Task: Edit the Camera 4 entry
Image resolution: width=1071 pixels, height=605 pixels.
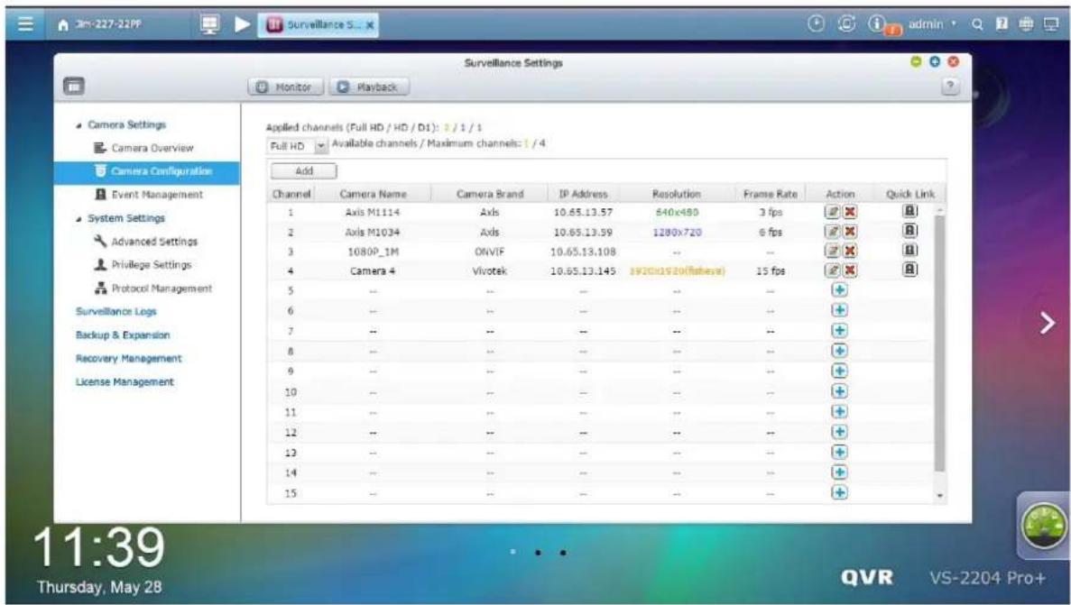Action: [832, 270]
